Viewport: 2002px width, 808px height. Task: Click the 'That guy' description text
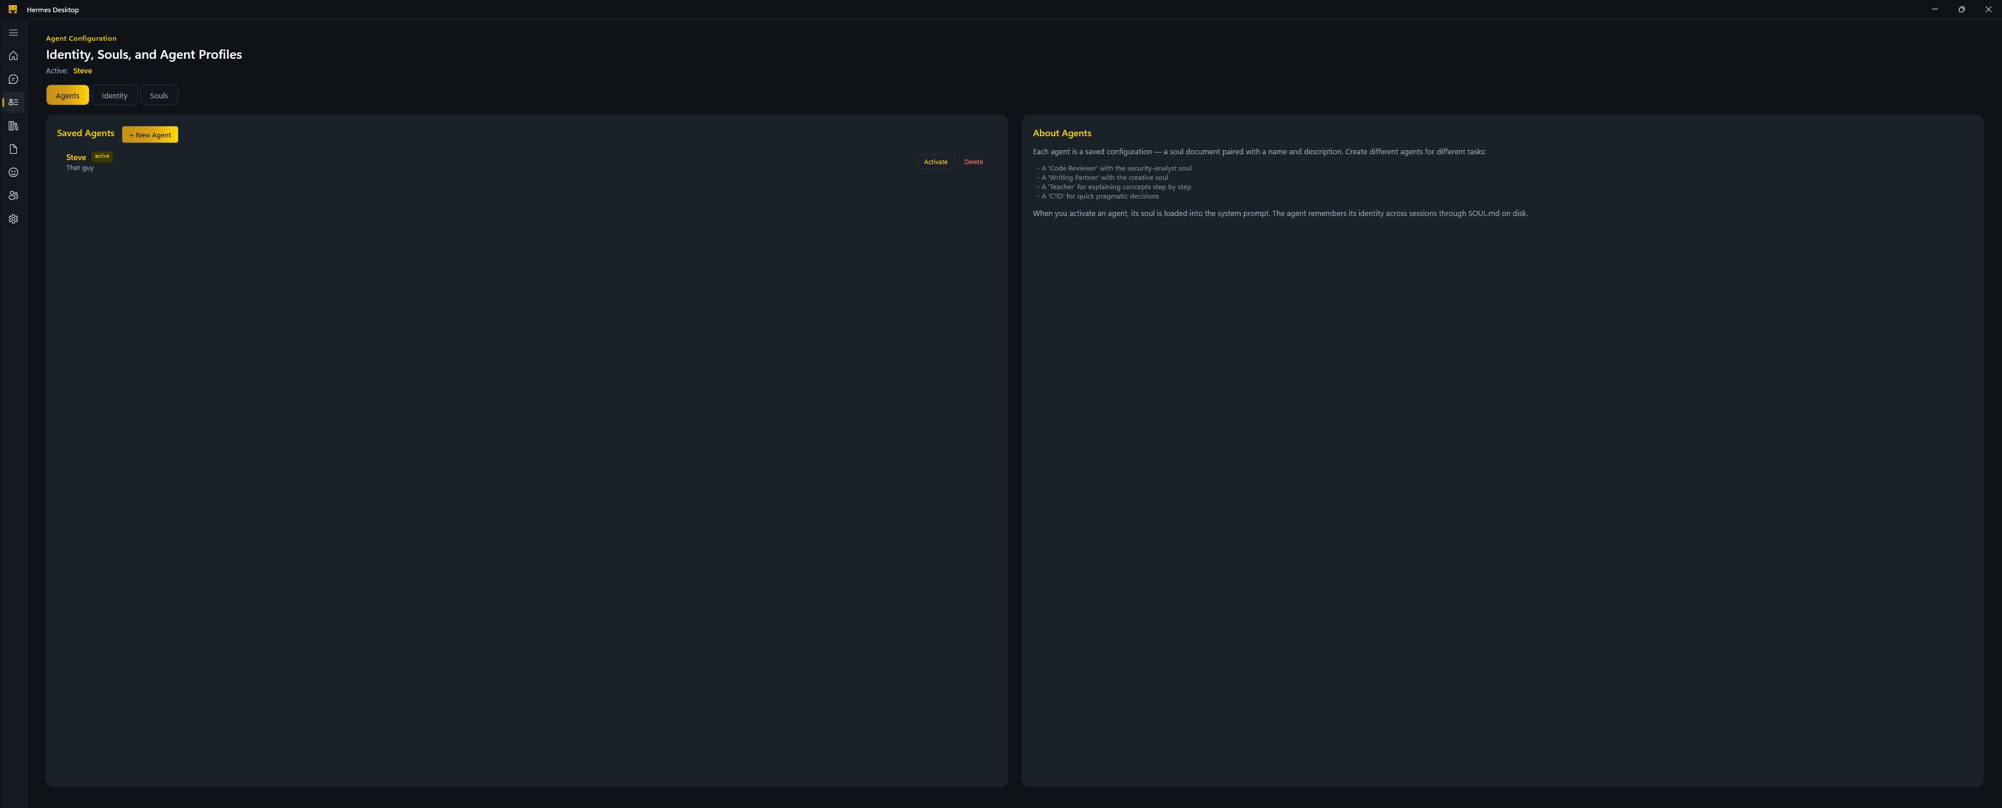[x=80, y=168]
